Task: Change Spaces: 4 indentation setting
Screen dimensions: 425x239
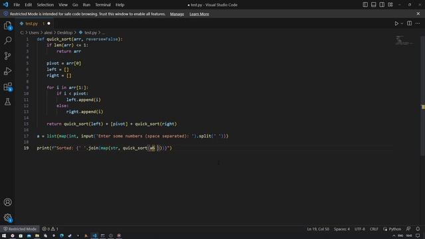Action: (341, 229)
